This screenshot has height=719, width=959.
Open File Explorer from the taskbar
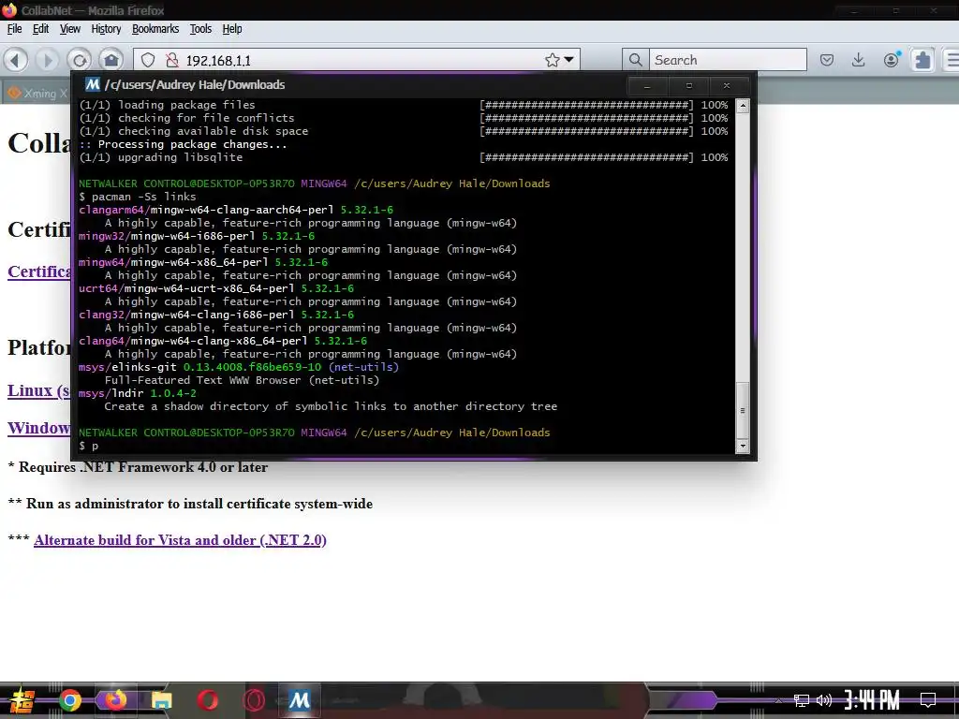click(x=161, y=700)
